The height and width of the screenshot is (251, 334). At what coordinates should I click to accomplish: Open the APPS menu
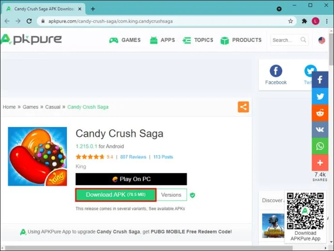162,40
